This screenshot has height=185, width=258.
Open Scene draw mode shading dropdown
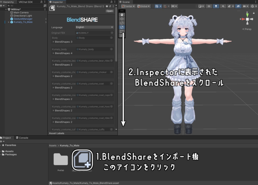pyautogui.click(x=201, y=6)
